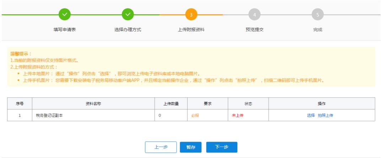
Task: Click the green checkmark for 填写申请表 step
Action: pos(64,15)
